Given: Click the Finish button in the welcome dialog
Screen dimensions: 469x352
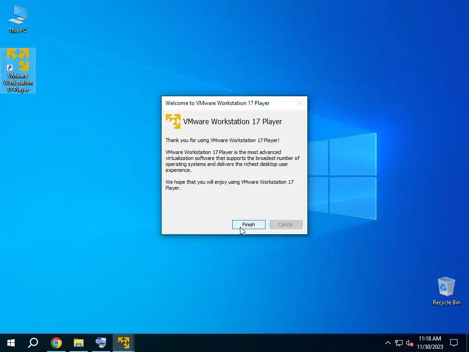Looking at the screenshot, I should click(249, 225).
